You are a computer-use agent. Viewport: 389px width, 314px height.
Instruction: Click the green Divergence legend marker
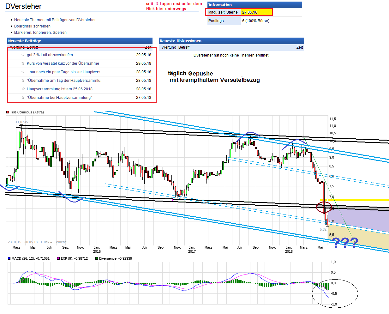click(x=97, y=258)
